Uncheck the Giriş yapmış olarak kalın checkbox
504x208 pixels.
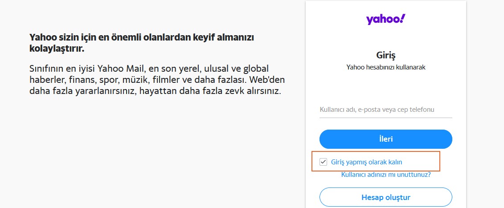point(323,162)
